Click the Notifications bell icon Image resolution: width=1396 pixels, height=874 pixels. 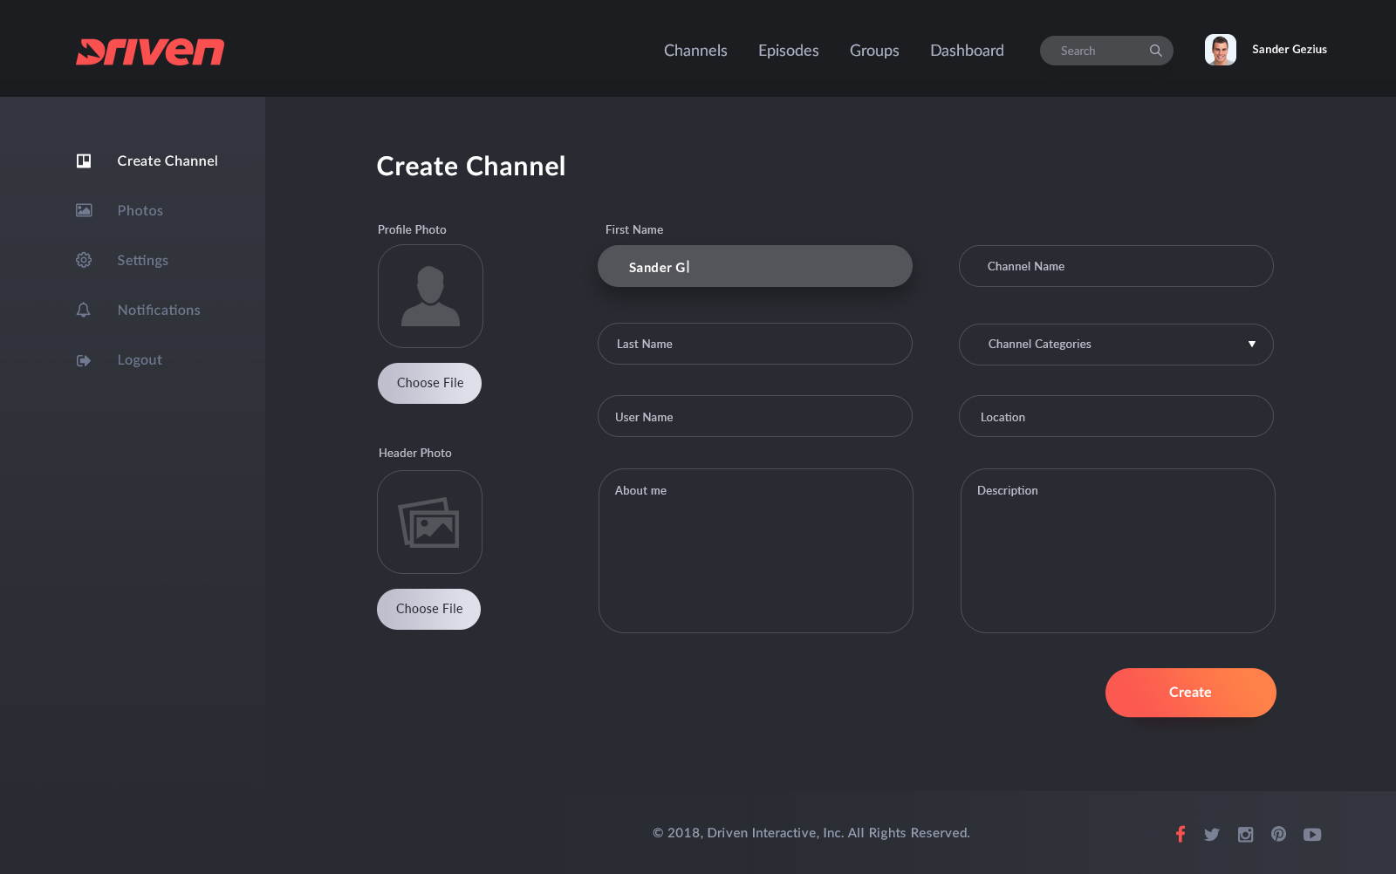(84, 310)
